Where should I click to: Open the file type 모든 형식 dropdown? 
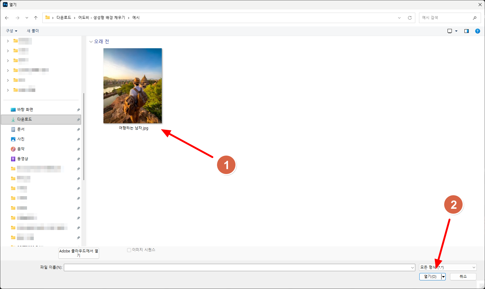click(x=448, y=267)
